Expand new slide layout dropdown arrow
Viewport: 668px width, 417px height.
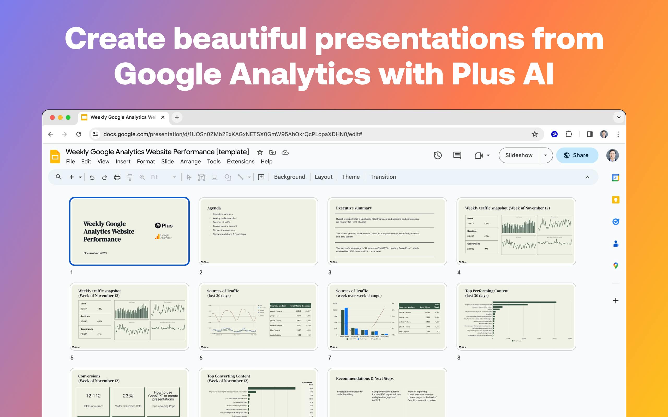click(80, 177)
